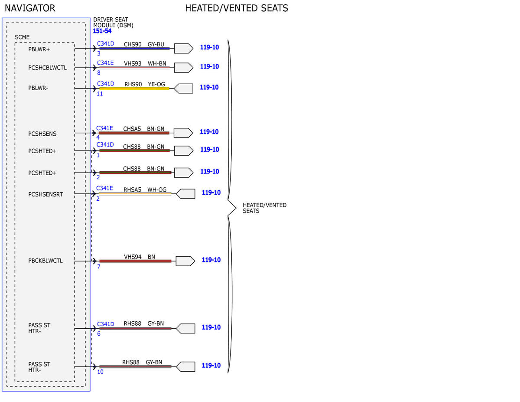The height and width of the screenshot is (402, 520).
Task: Select connector C341D at pin 6
Action: (x=105, y=324)
